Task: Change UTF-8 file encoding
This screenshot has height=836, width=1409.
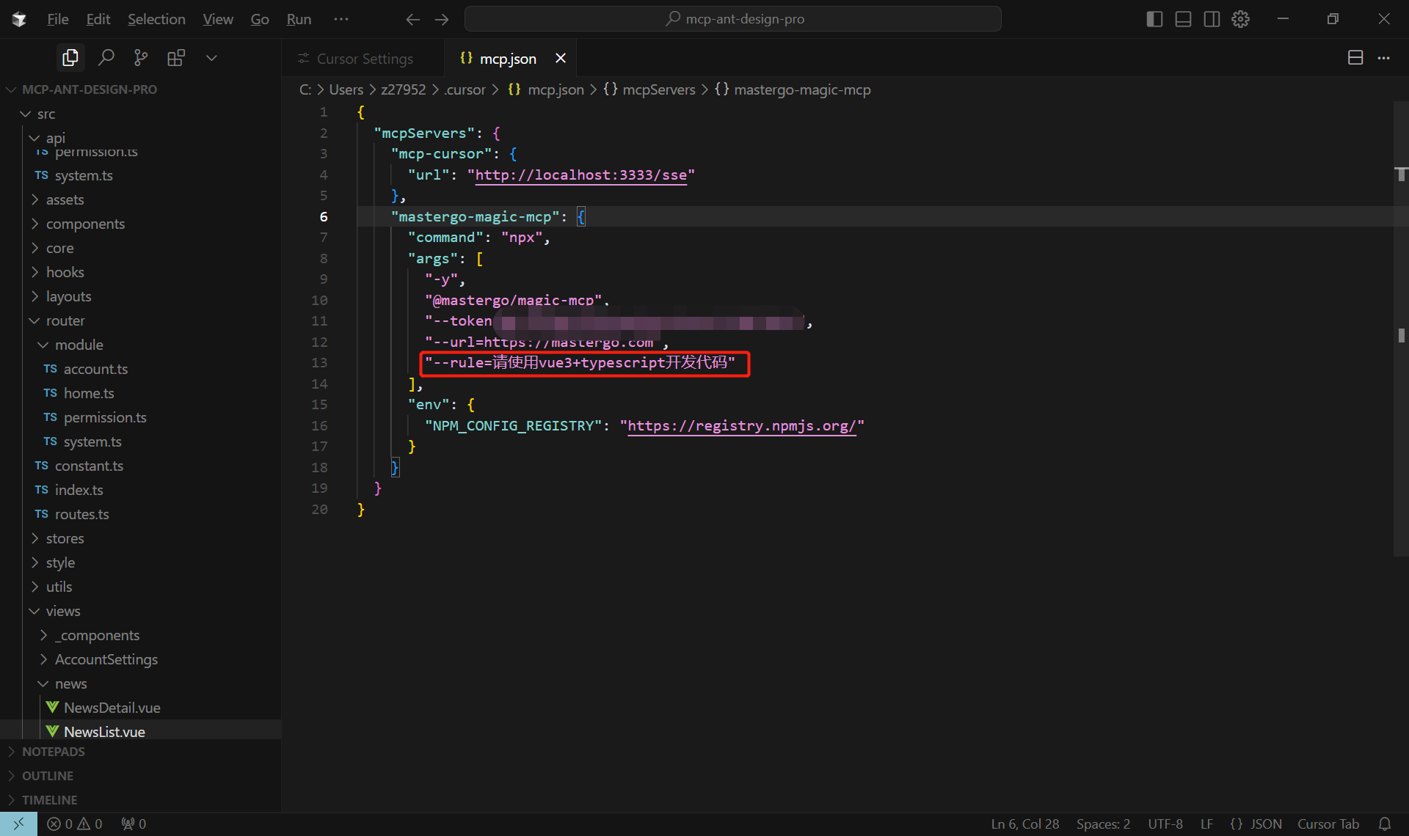Action: point(1165,824)
